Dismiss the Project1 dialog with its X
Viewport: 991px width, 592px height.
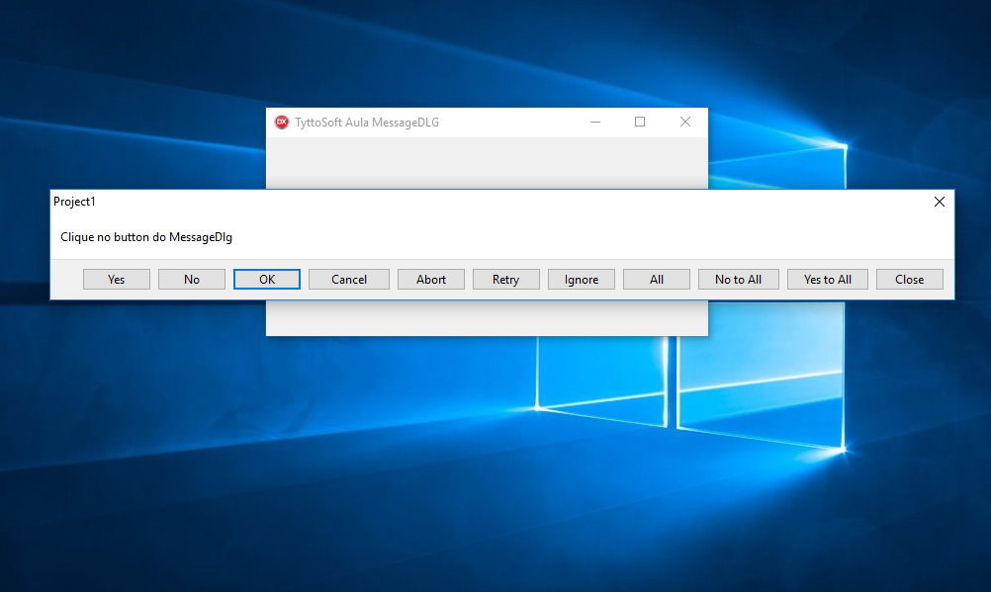point(940,202)
